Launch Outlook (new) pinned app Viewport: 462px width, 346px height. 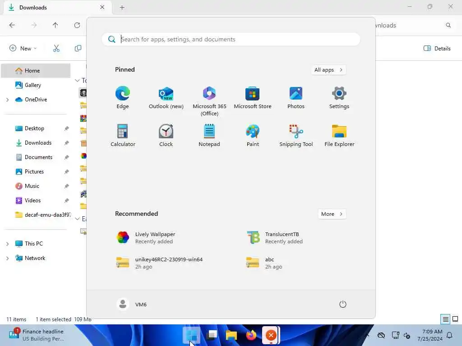pos(166,98)
